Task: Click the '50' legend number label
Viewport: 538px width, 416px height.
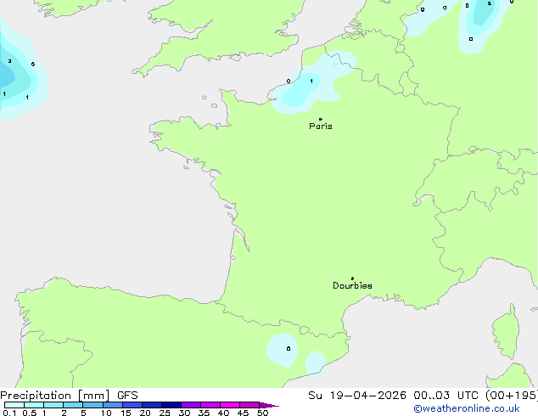Action: (x=262, y=413)
